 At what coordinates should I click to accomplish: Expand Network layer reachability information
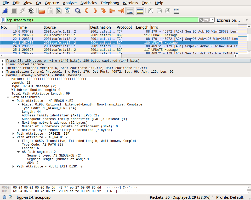(18, 130)
